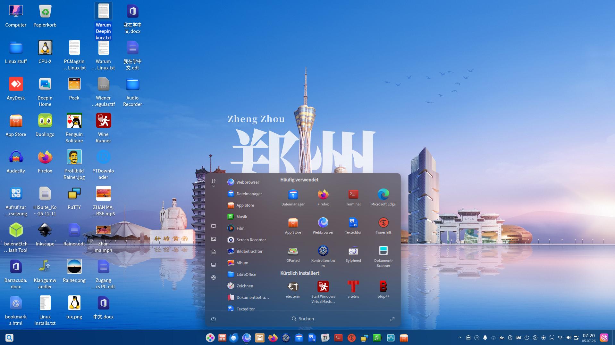Open the clipboard tray icon
615x345 pixels.
coord(468,338)
